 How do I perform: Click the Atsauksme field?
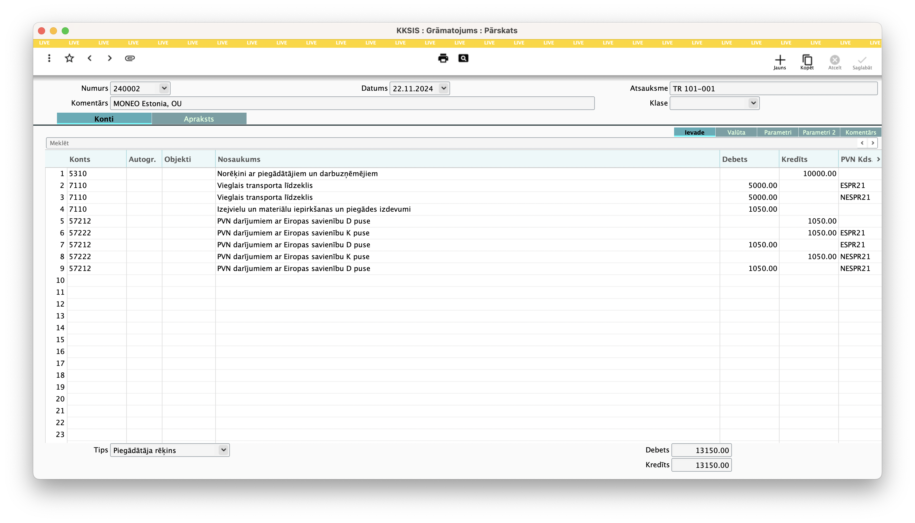(x=773, y=88)
